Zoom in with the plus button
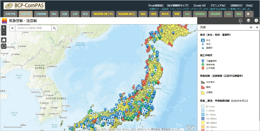 pos(4,28)
